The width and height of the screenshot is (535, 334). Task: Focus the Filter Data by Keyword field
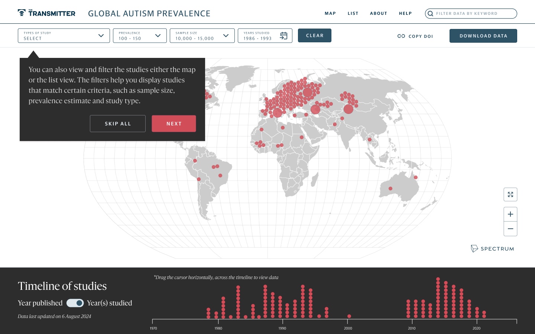471,14
